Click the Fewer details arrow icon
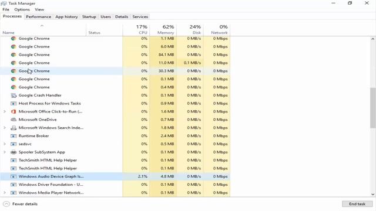376x211 pixels. pyautogui.click(x=6, y=204)
